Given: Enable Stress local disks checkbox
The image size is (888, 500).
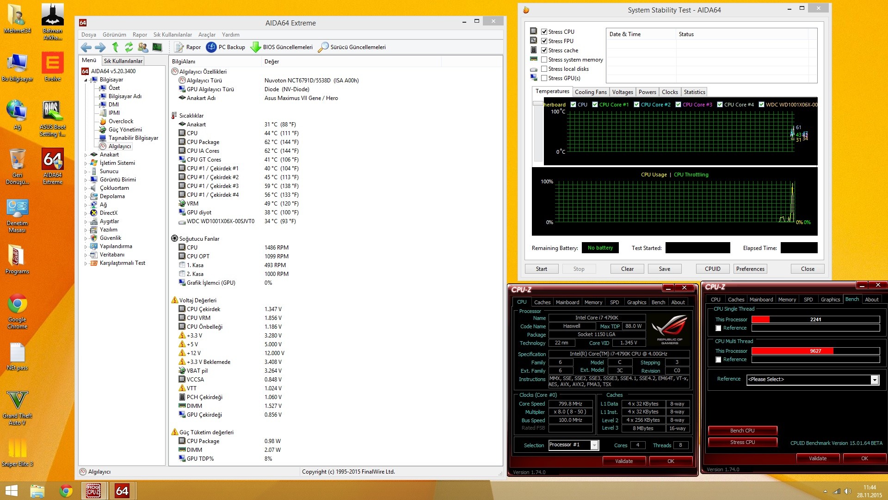Looking at the screenshot, I should 544,69.
